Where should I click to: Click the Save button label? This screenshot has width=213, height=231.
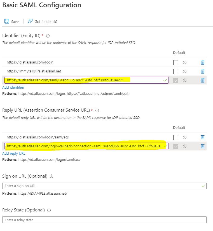tap(15, 22)
